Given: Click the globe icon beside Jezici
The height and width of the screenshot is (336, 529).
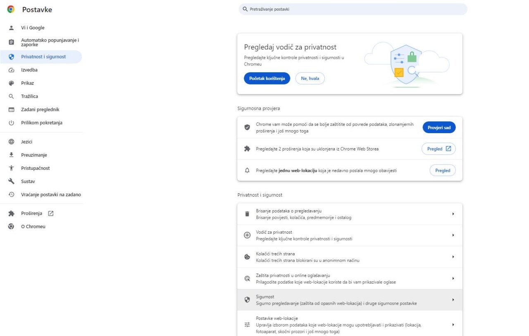Looking at the screenshot, I should pyautogui.click(x=11, y=141).
